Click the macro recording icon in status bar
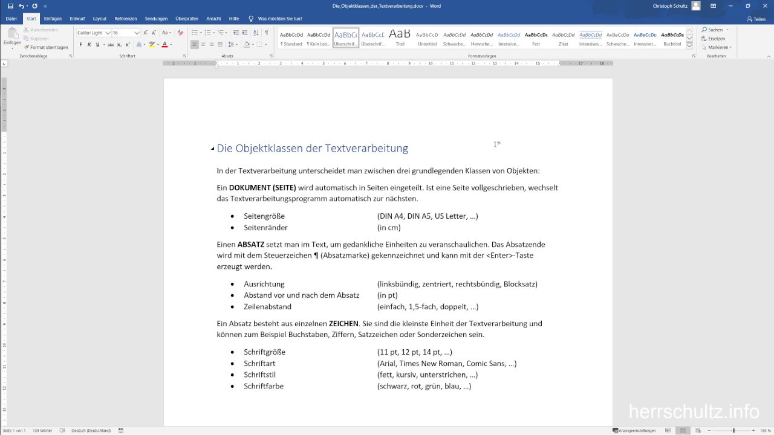774x435 pixels. point(121,430)
